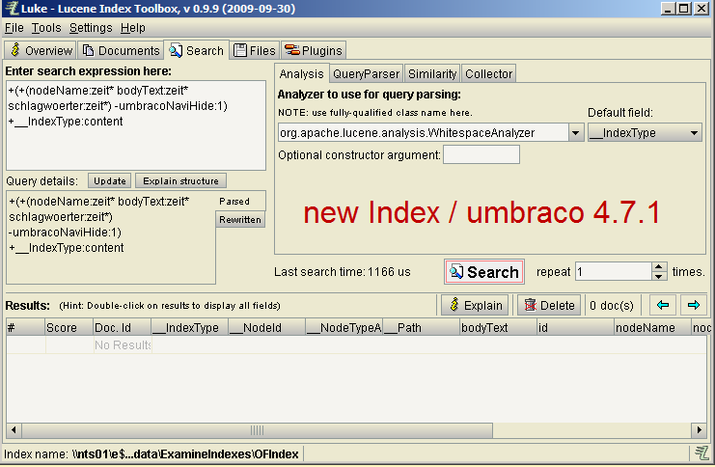Open the Settings menu

click(91, 28)
